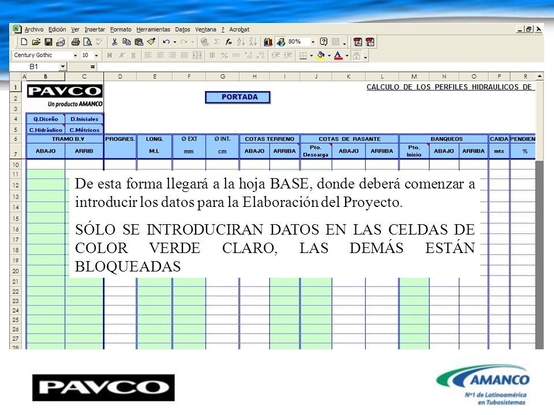Open the Insert Function fx icon
The height and width of the screenshot is (415, 554).
pos(229,42)
